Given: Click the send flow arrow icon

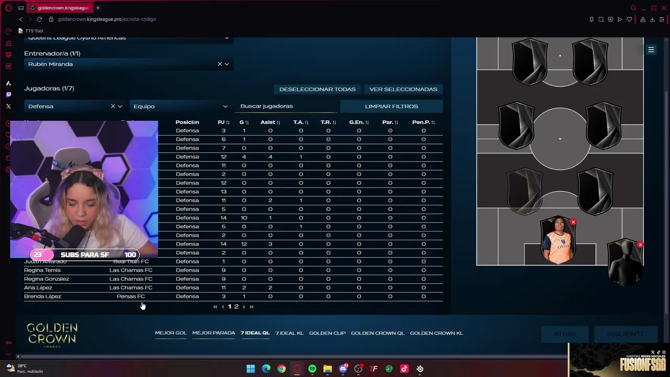Looking at the screenshot, I should point(620,19).
